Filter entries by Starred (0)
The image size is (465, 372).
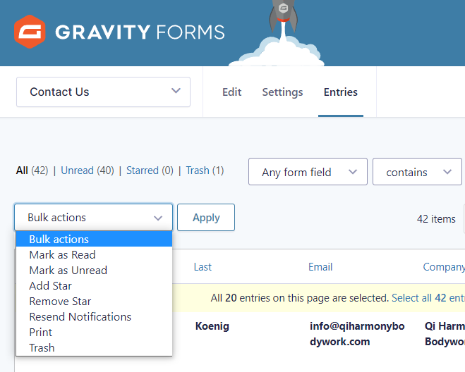(150, 170)
